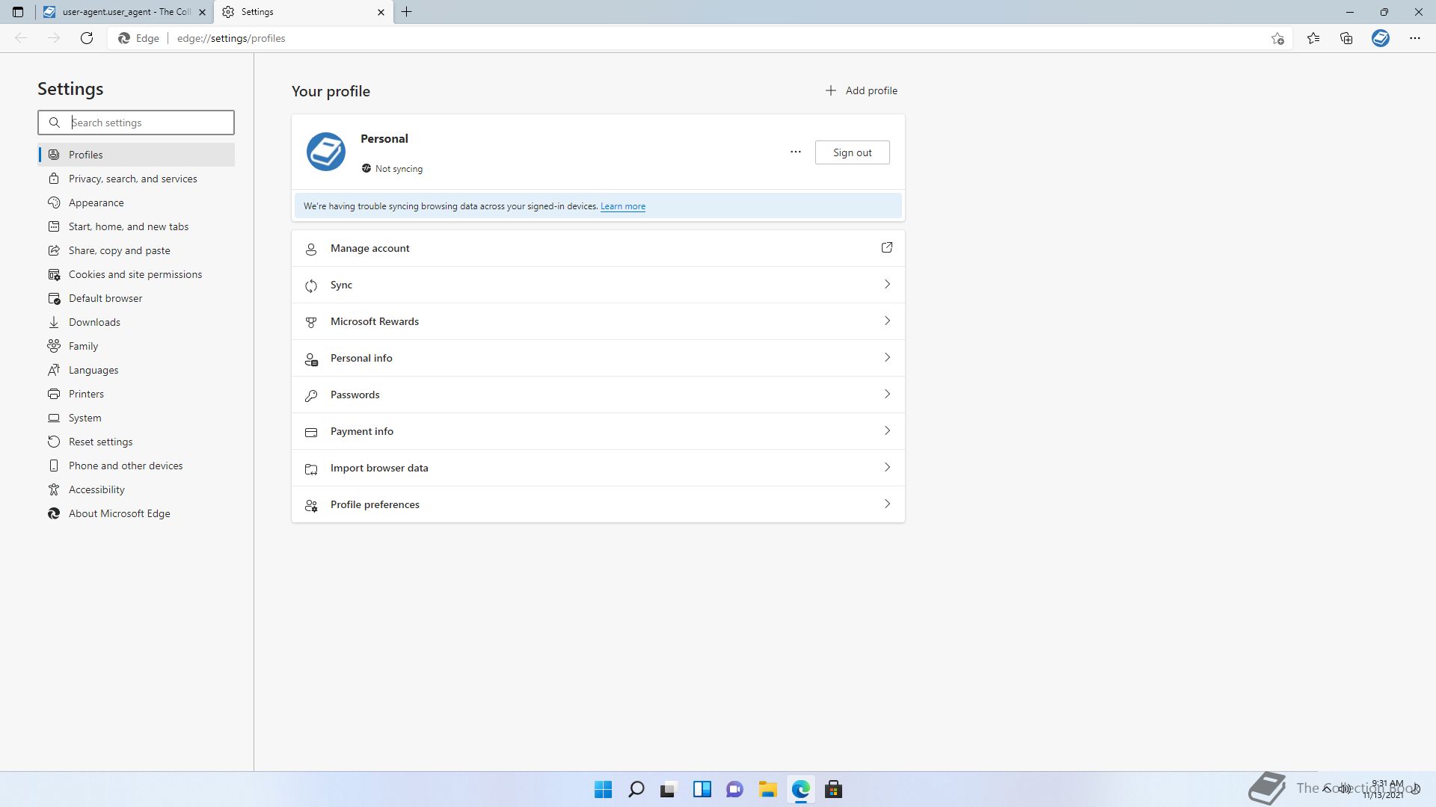
Task: Go to Languages settings
Action: point(136,370)
